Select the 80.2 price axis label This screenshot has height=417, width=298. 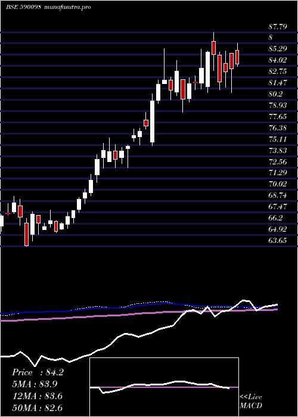[275, 94]
